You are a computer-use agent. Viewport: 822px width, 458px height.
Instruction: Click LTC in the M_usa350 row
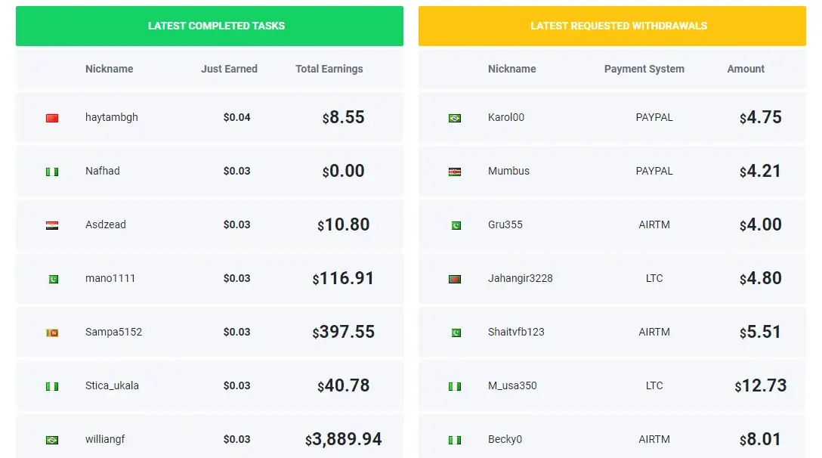click(654, 385)
